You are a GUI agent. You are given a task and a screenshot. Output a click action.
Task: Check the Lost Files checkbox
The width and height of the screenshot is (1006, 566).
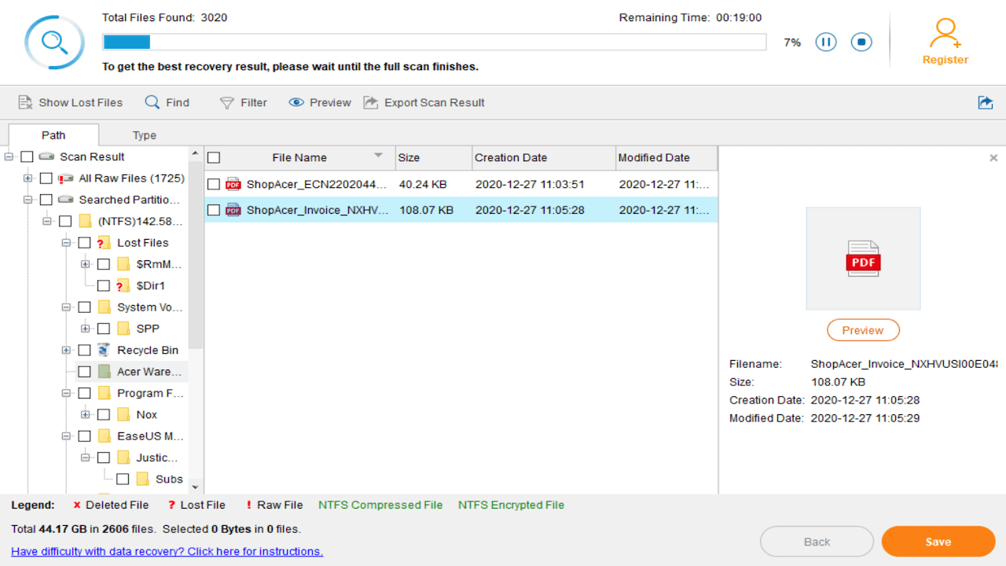[84, 243]
